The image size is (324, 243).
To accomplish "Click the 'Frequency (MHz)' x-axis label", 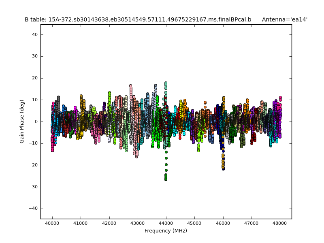I will coord(166,231).
